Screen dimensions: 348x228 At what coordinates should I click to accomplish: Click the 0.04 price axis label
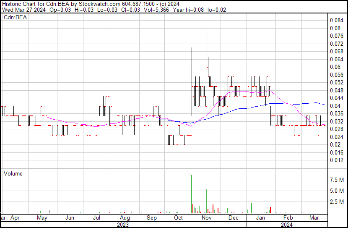tap(335, 106)
